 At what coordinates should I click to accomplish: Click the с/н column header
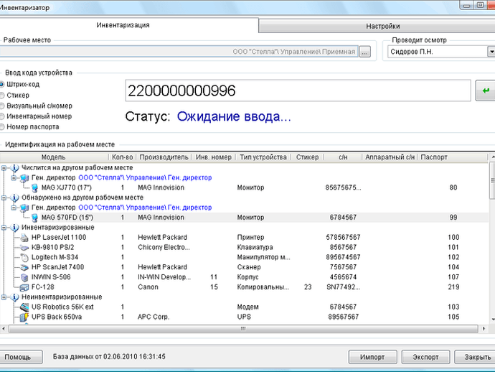343,157
